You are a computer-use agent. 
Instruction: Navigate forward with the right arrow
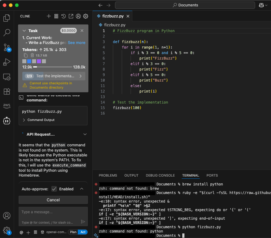(x=108, y=5)
